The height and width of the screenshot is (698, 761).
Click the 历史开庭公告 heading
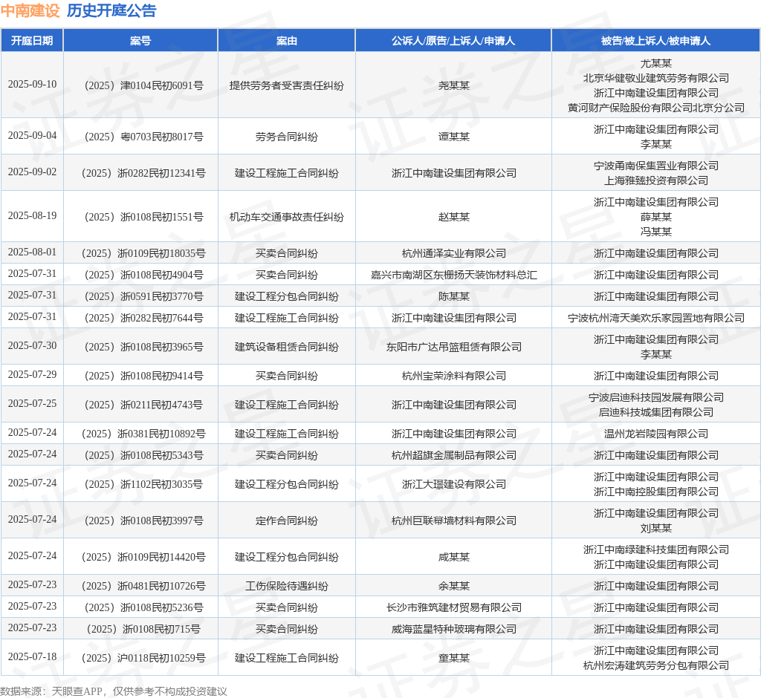click(111, 10)
